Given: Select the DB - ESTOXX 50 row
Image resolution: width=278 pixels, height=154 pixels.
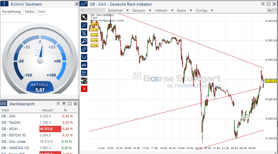Looking at the screenshot, I should click(39, 135).
